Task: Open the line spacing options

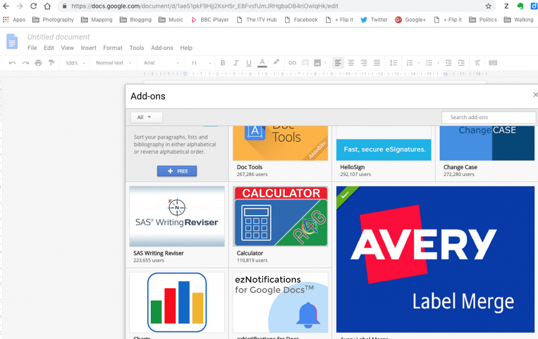Action: [x=394, y=63]
